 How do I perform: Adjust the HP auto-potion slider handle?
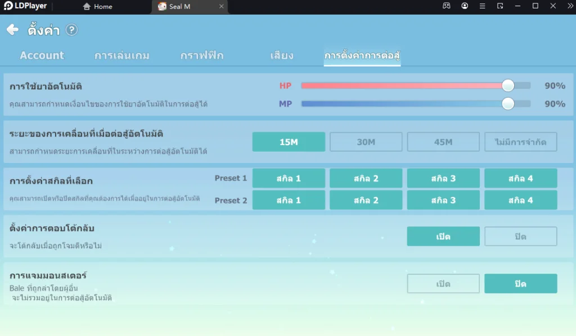[x=508, y=85]
